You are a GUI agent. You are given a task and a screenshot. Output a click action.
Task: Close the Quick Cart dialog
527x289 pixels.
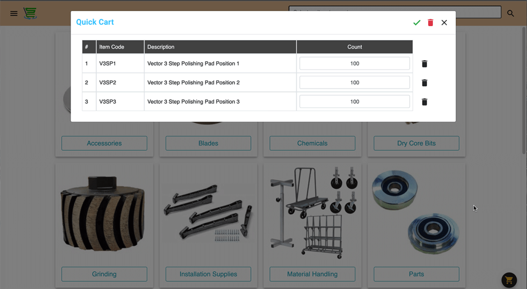[444, 23]
